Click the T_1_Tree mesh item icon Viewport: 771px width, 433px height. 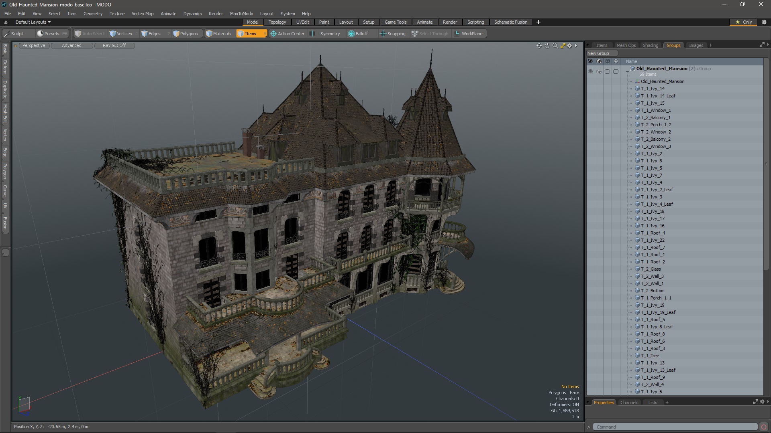click(637, 356)
